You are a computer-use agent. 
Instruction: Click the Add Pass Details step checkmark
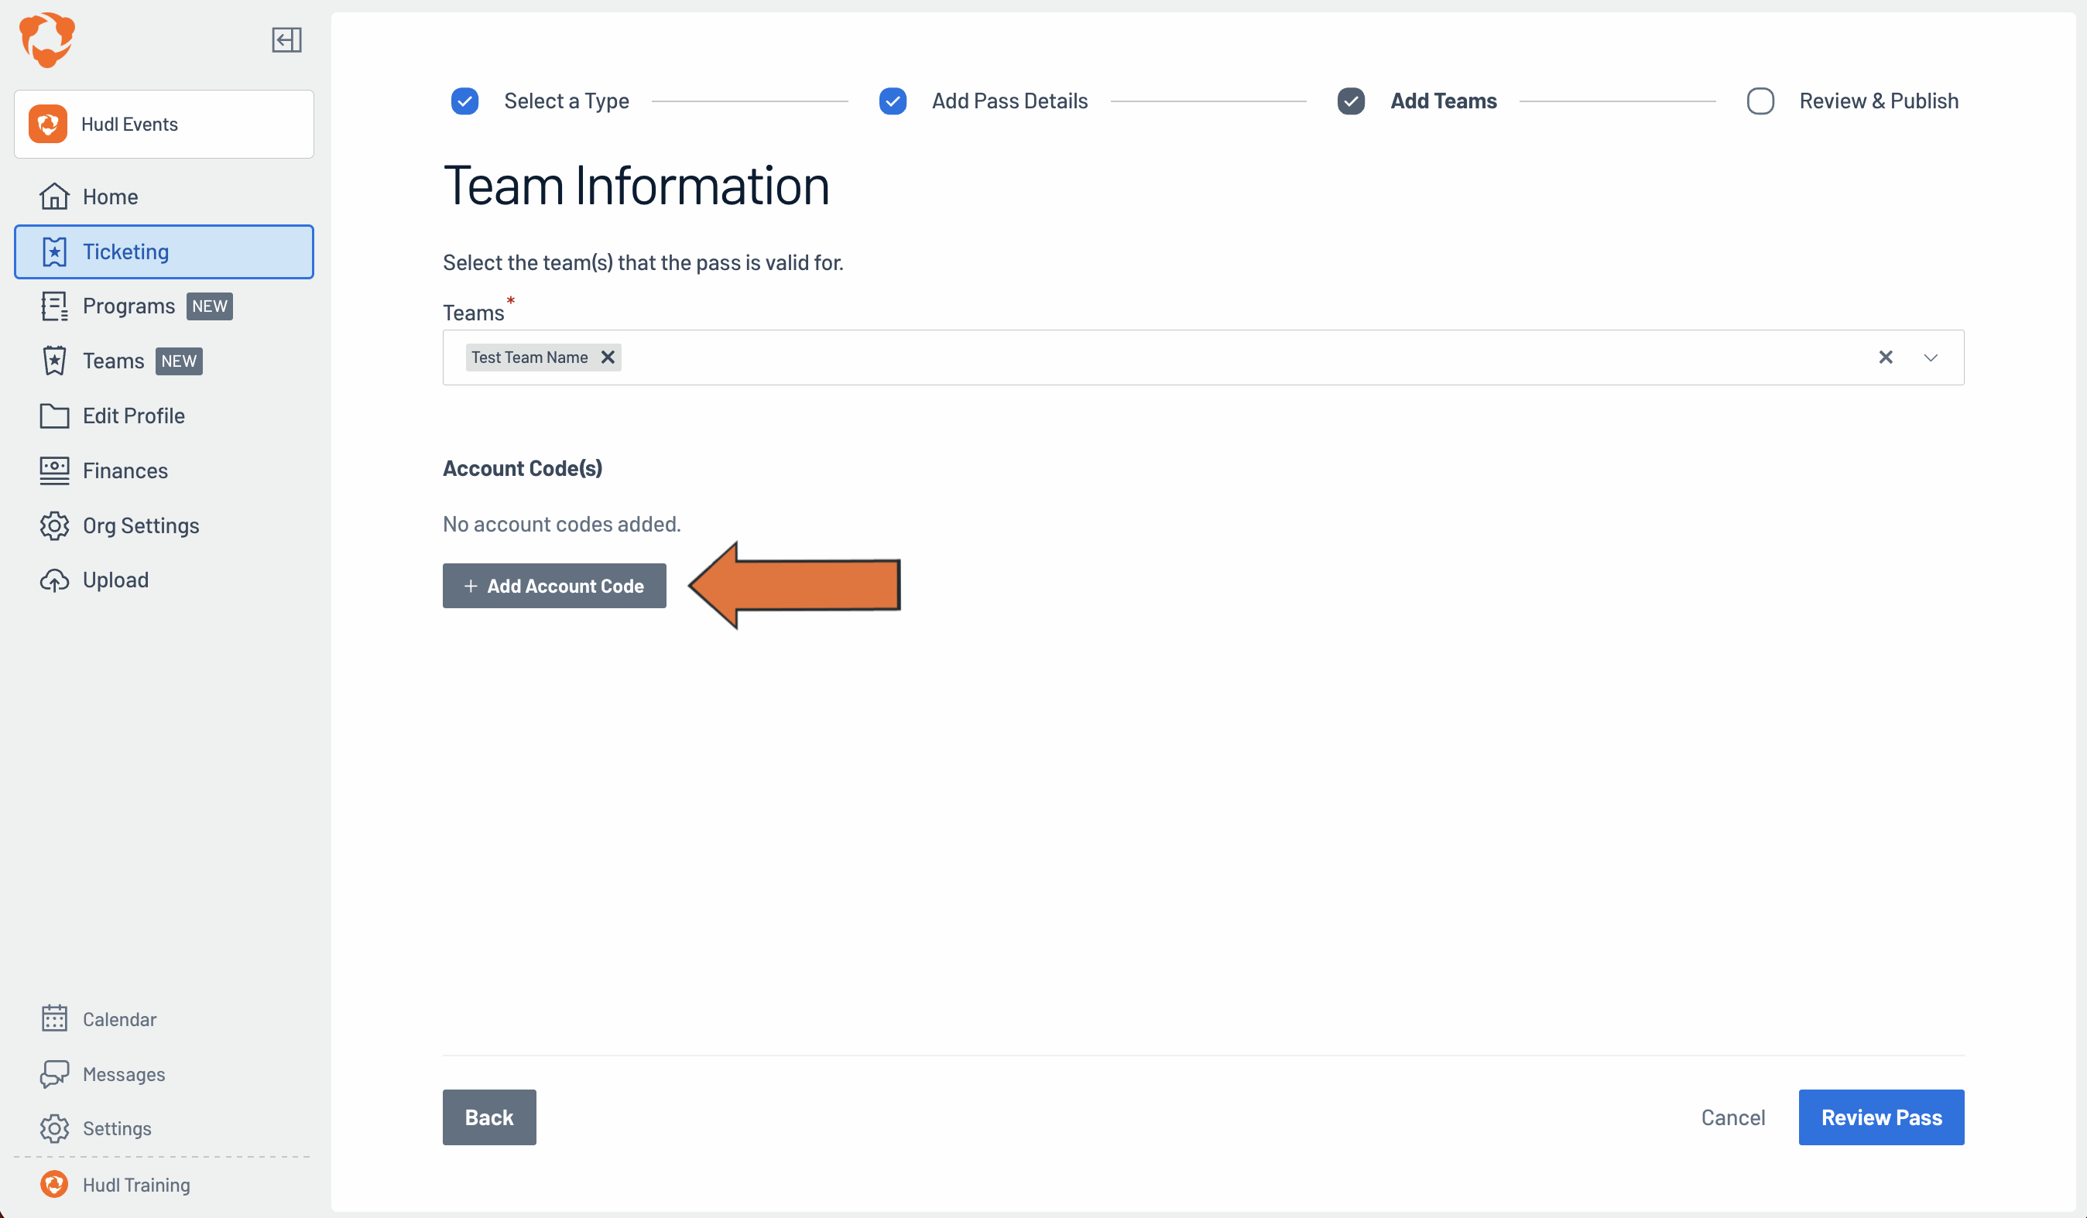coord(893,101)
